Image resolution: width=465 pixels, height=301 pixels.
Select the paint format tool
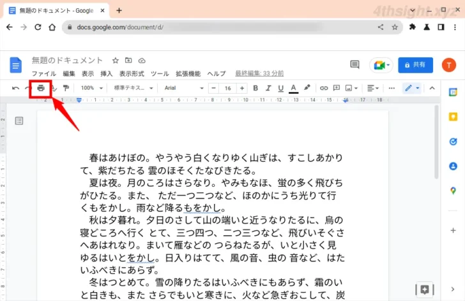click(66, 88)
